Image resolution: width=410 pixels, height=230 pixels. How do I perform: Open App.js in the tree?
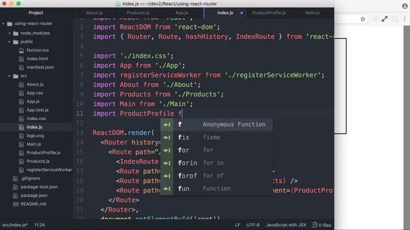[x=33, y=102]
